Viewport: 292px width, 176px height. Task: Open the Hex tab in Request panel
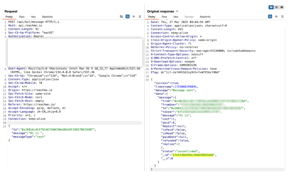coord(33,17)
